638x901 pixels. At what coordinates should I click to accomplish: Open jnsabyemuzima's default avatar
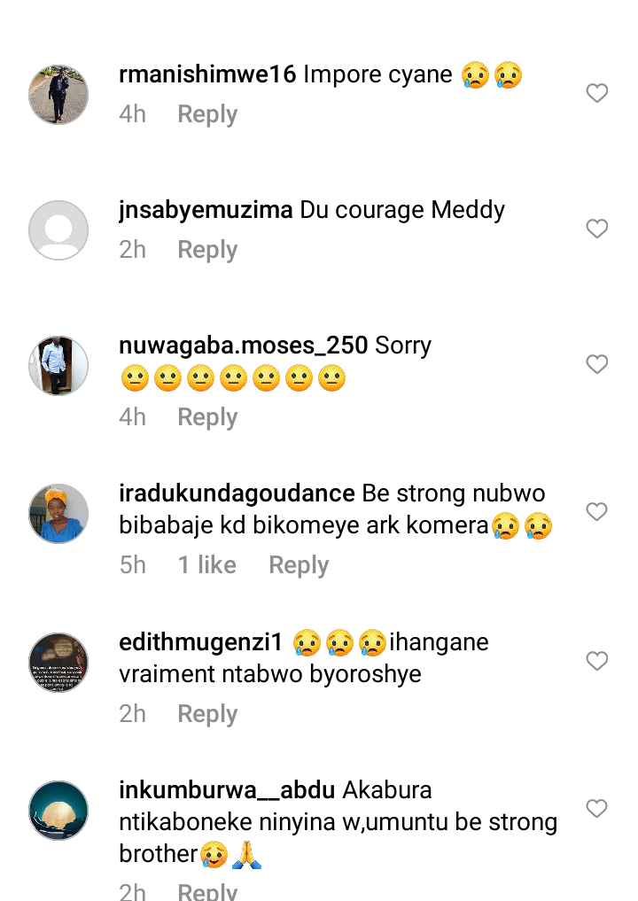(x=58, y=230)
